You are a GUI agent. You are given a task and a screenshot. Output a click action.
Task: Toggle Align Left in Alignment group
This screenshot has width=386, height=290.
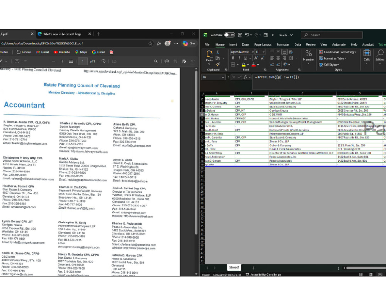[x=272, y=58]
